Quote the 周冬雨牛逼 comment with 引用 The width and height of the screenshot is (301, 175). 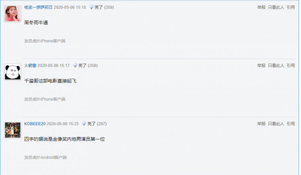pyautogui.click(x=291, y=7)
